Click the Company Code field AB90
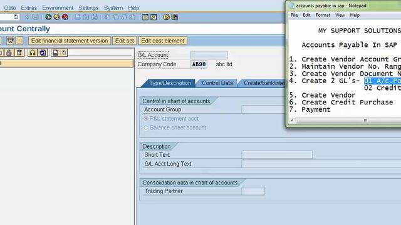401x225 pixels. [199, 64]
